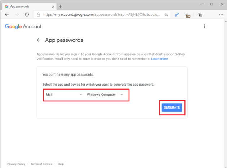Go back using App passwords arrow
Image resolution: width=227 pixels, height=168 pixels.
coord(39,40)
